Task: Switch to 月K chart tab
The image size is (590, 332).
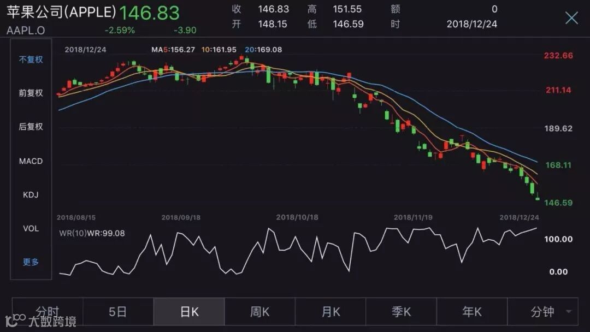Action: pos(331,312)
